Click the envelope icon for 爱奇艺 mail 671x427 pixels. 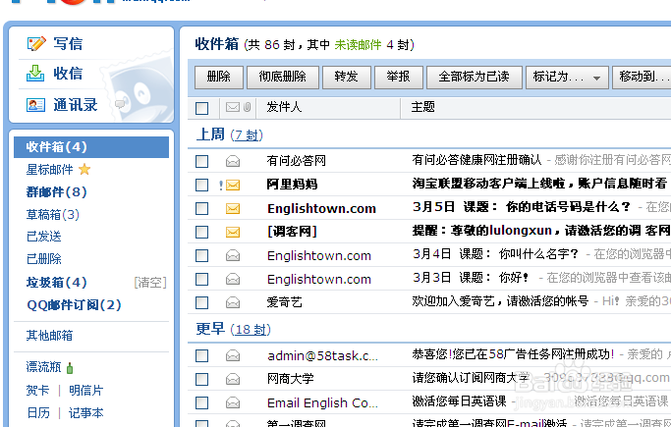pyautogui.click(x=233, y=302)
